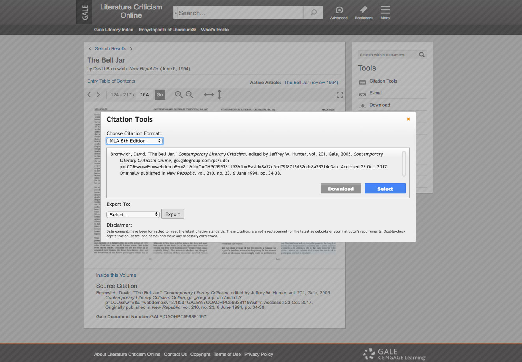Viewport: 522px width, 362px height.
Task: Open Download link in Tools panel
Action: click(380, 105)
